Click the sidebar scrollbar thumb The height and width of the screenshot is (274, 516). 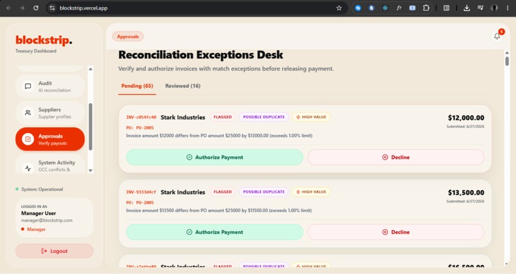[90, 127]
